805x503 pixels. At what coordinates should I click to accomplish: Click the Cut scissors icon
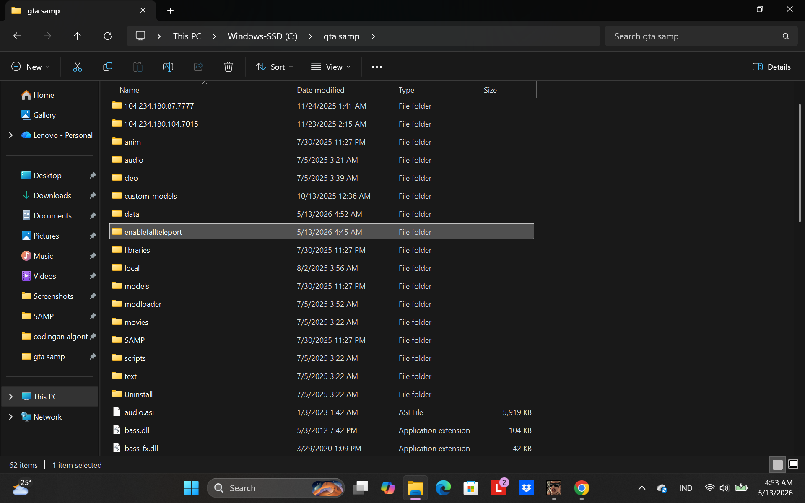[x=78, y=67]
